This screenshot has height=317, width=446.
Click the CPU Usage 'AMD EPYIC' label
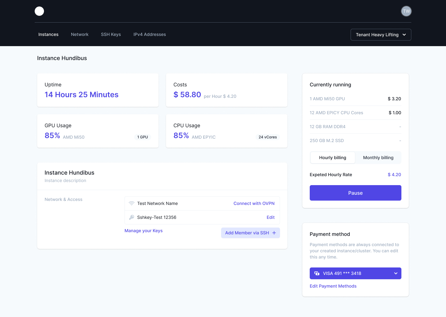(x=203, y=137)
